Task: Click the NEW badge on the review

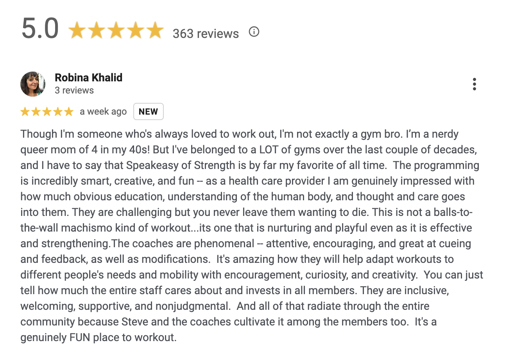Action: coord(148,111)
